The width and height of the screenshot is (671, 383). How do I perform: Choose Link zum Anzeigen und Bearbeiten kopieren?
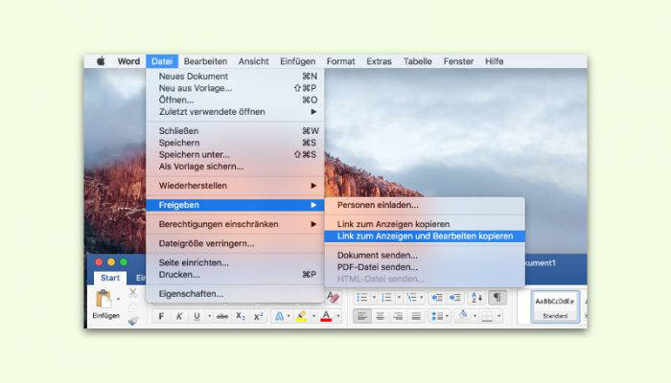[425, 236]
